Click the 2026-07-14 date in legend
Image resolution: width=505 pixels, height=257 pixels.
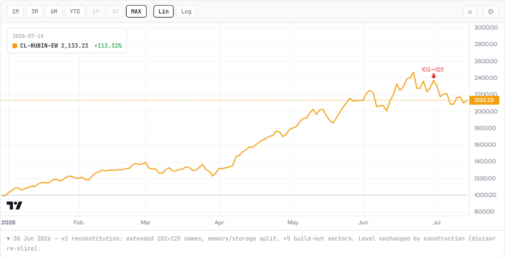click(28, 36)
